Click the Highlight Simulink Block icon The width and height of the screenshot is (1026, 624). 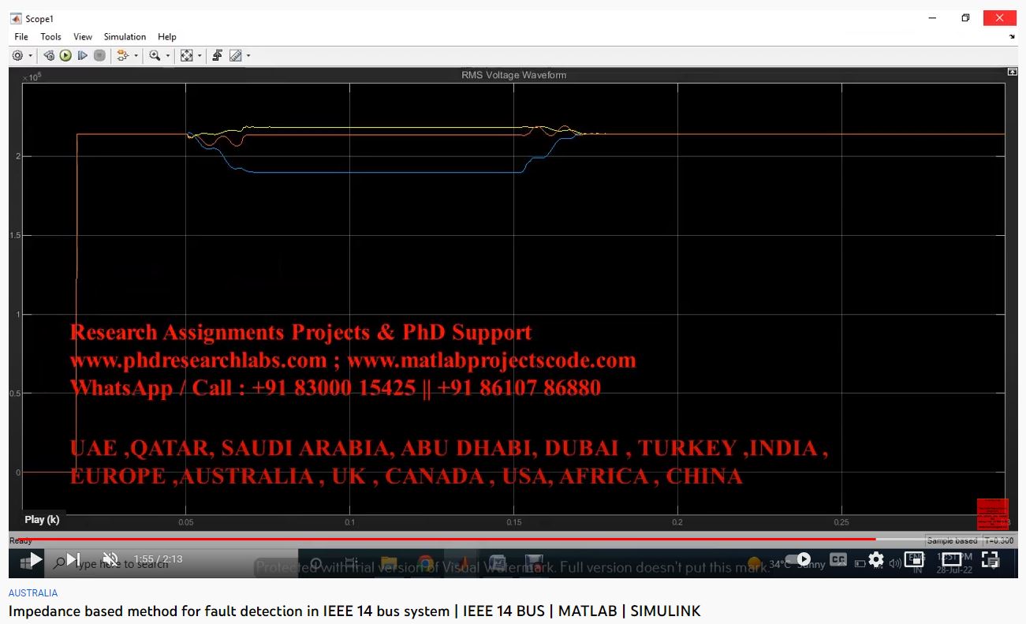coord(121,56)
